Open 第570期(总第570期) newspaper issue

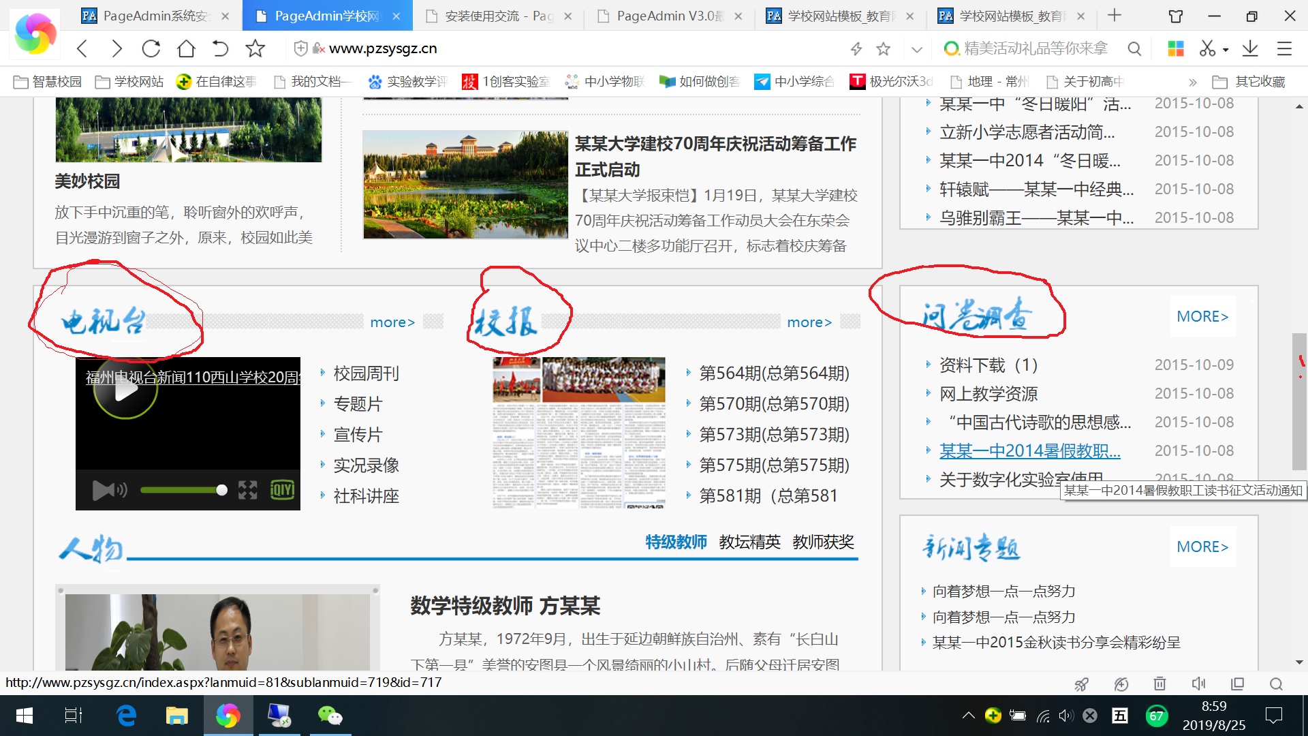[x=775, y=404]
